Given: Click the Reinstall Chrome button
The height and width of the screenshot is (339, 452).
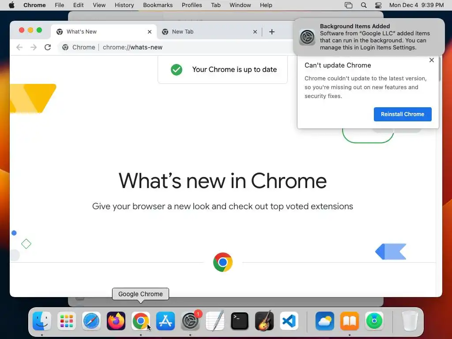Looking at the screenshot, I should (x=403, y=114).
